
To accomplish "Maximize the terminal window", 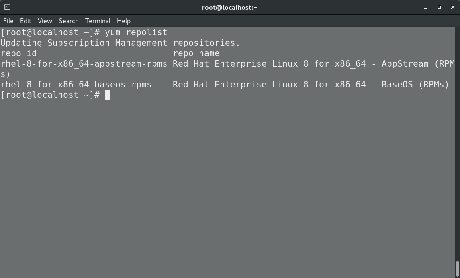I will point(439,7).
